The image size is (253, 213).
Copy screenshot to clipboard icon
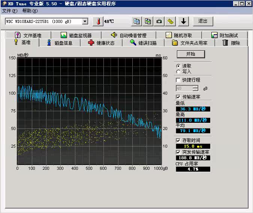pyautogui.click(x=148, y=21)
